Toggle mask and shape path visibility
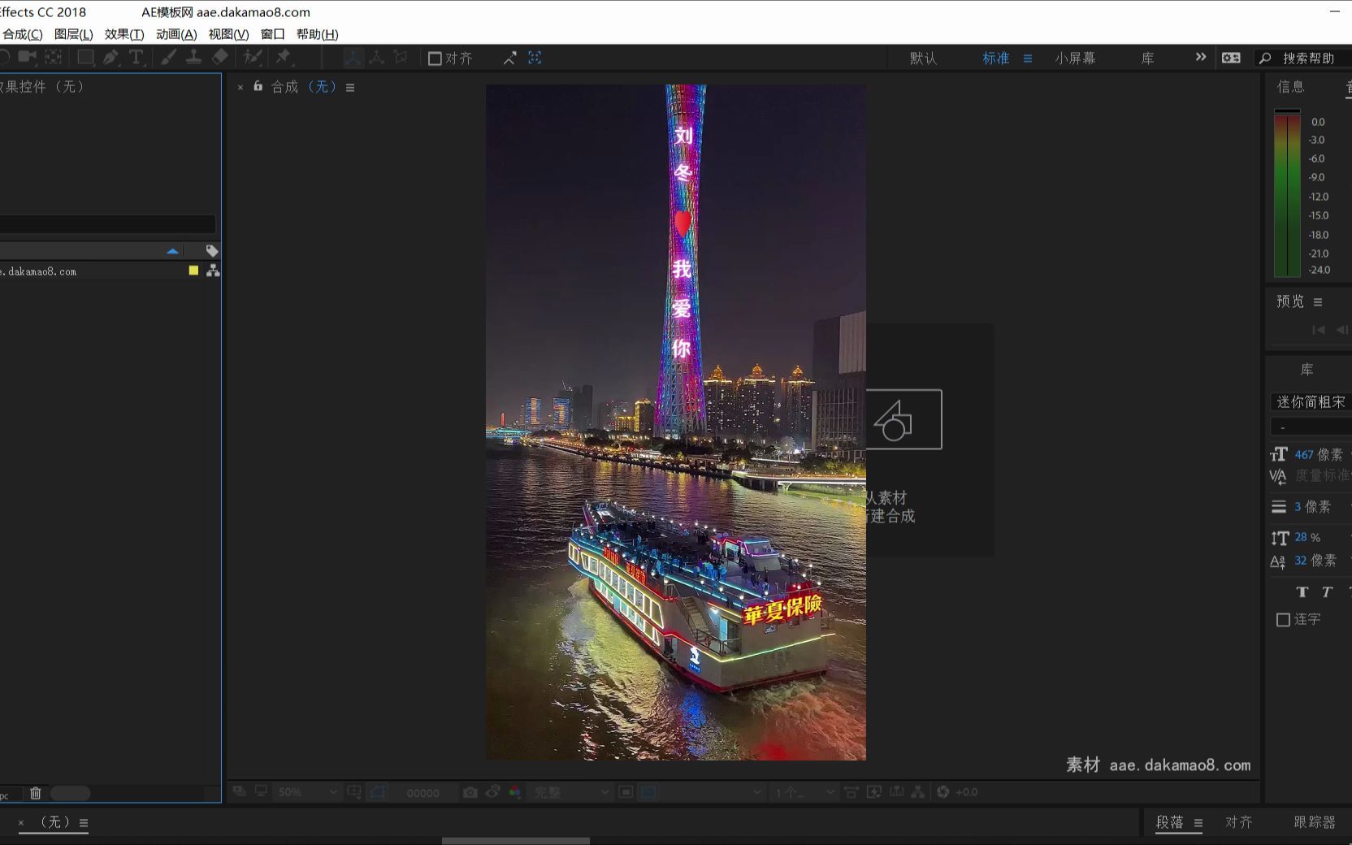Viewport: 1352px width, 845px height. 378,792
